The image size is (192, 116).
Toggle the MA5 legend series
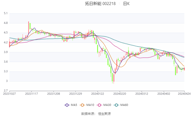point(70,105)
